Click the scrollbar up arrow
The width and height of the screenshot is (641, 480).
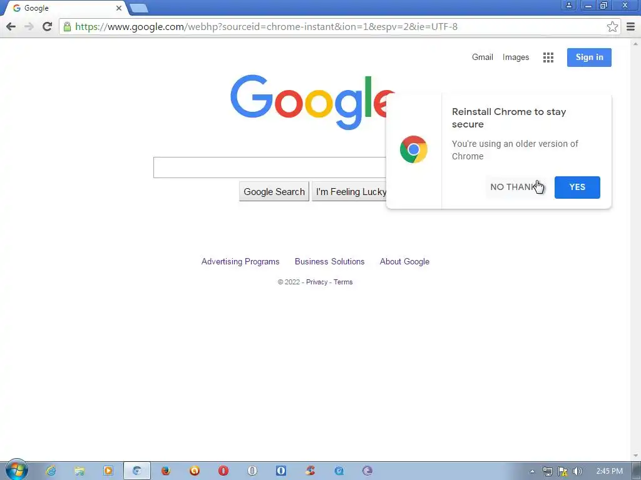(635, 44)
